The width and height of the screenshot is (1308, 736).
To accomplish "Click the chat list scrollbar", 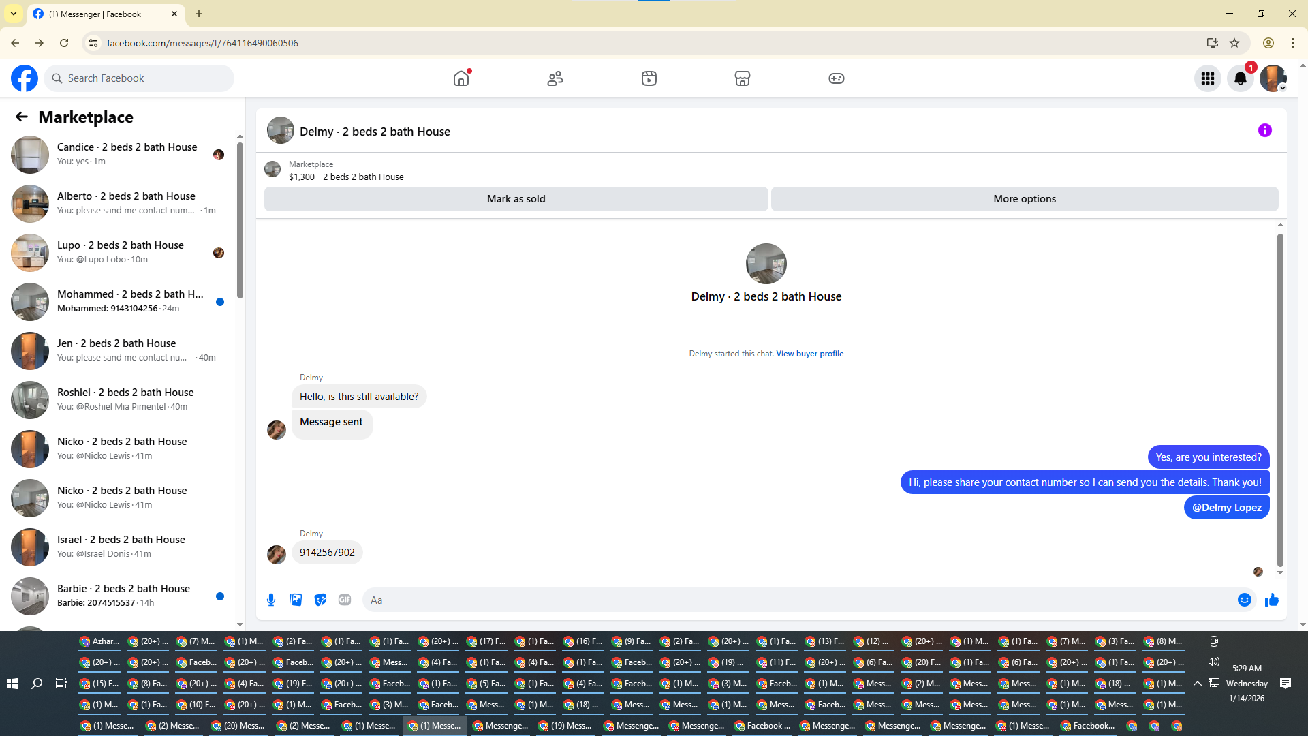I will coord(240,221).
